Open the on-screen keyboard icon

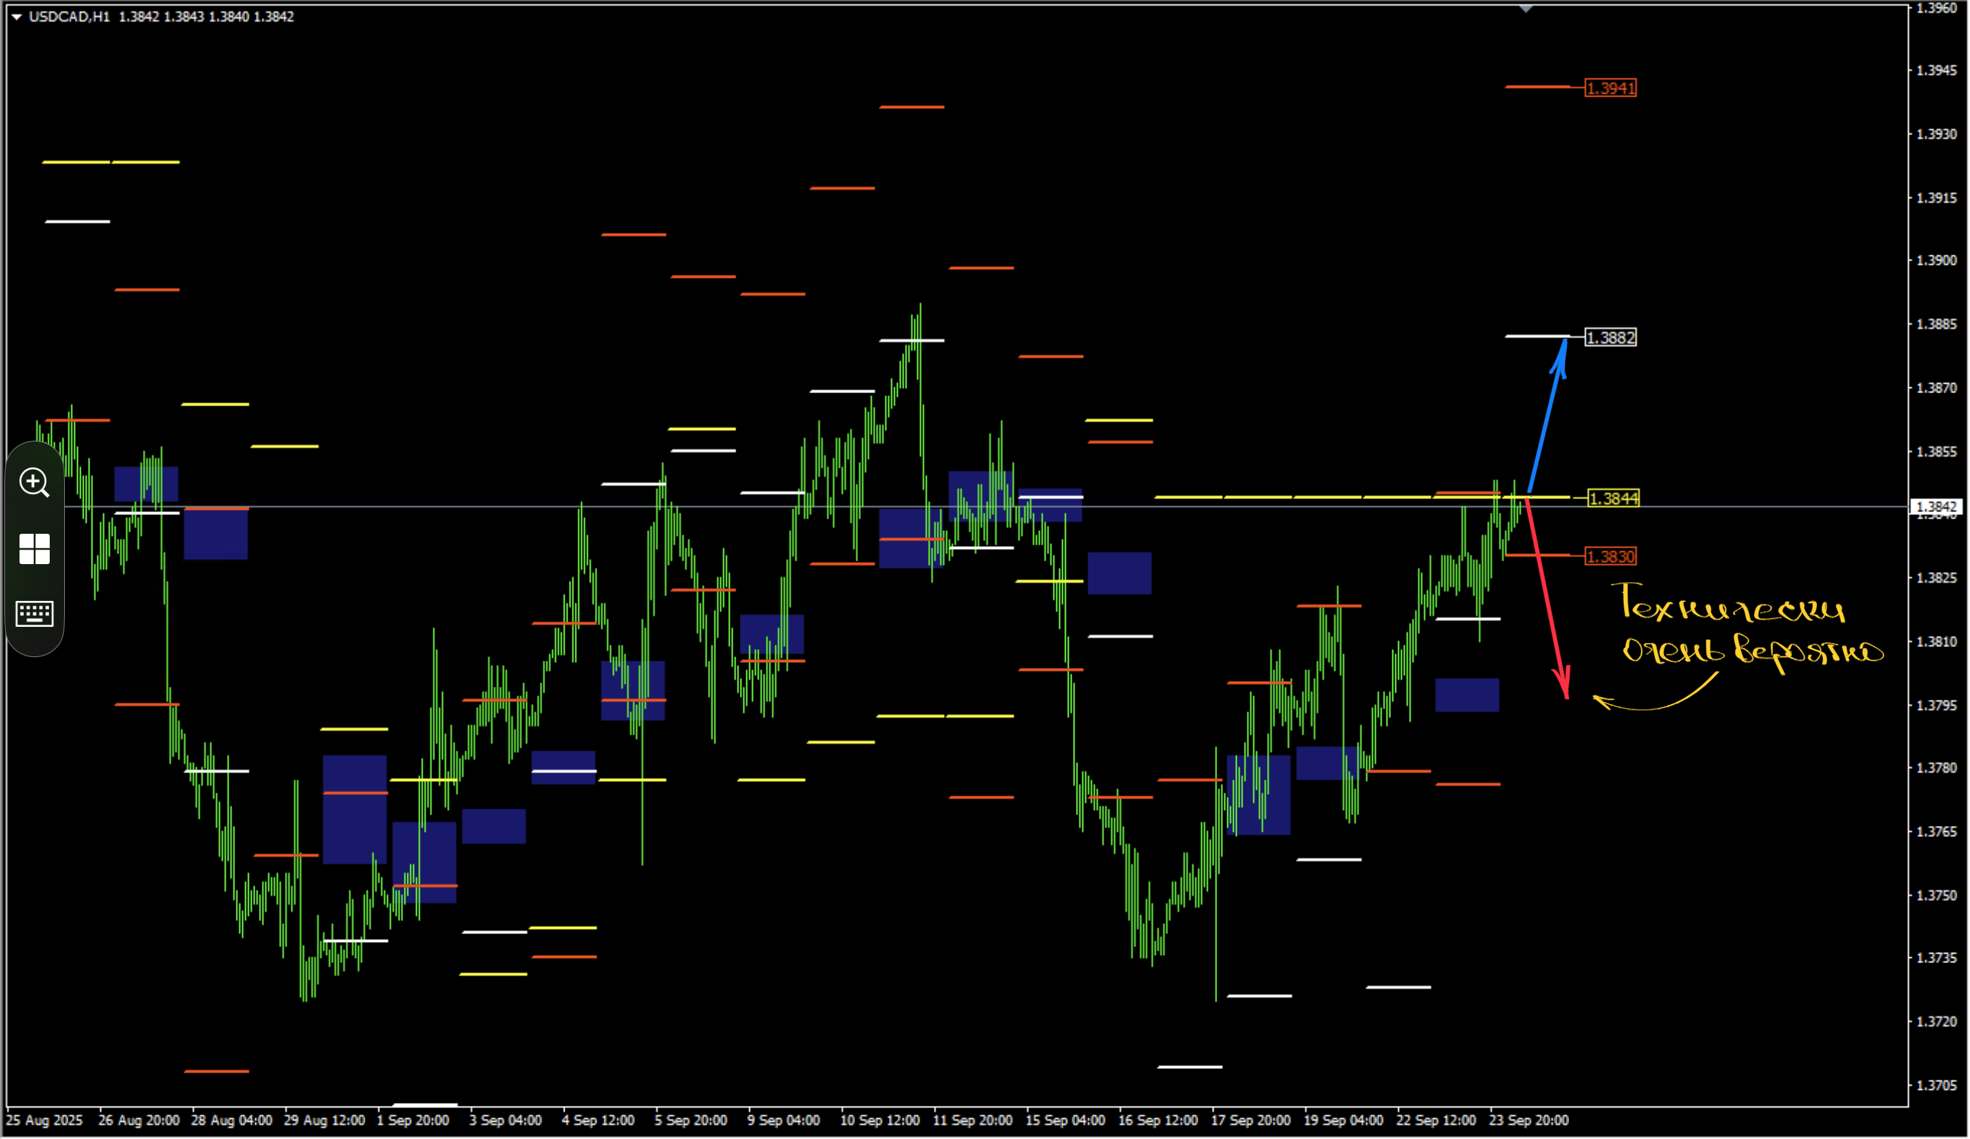point(35,614)
